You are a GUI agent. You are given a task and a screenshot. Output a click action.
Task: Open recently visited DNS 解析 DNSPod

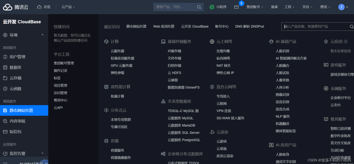pyautogui.click(x=249, y=27)
